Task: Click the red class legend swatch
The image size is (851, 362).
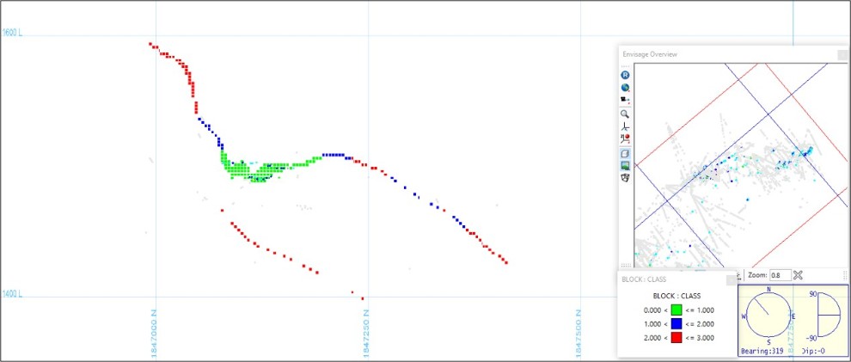Action: coord(677,338)
